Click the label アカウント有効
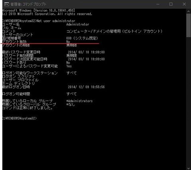 point(14,42)
